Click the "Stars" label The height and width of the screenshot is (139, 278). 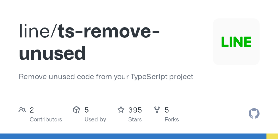coord(135,119)
